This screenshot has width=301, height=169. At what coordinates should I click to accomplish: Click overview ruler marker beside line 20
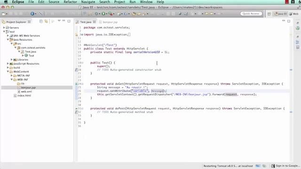[x=291, y=70]
